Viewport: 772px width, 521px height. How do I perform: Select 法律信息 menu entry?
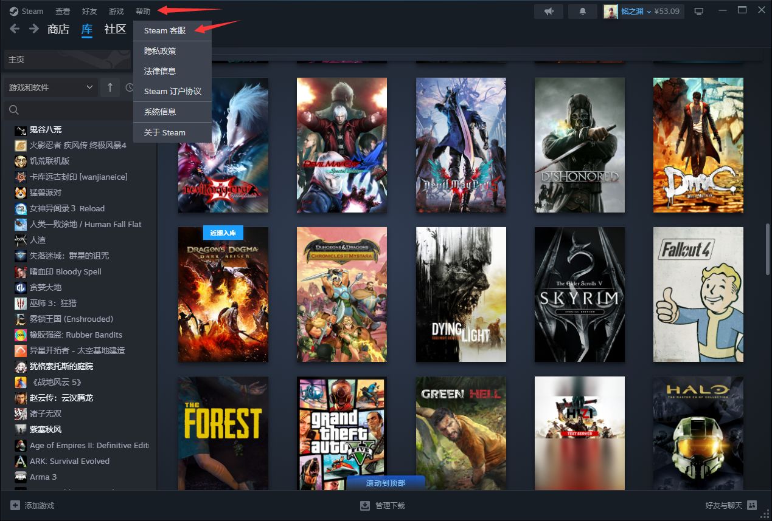(x=172, y=71)
